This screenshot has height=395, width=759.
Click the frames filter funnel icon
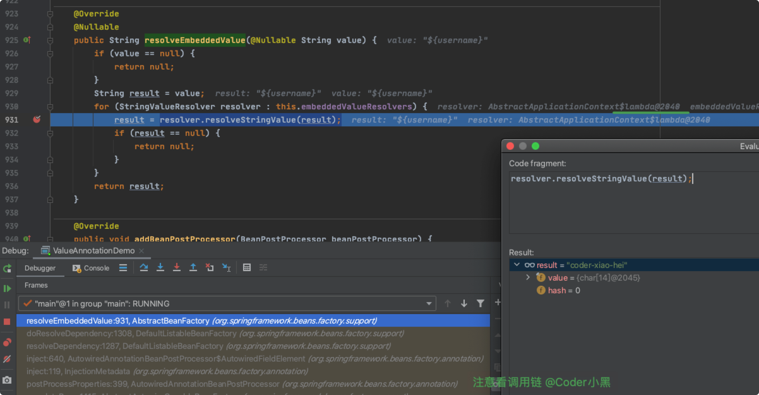481,304
